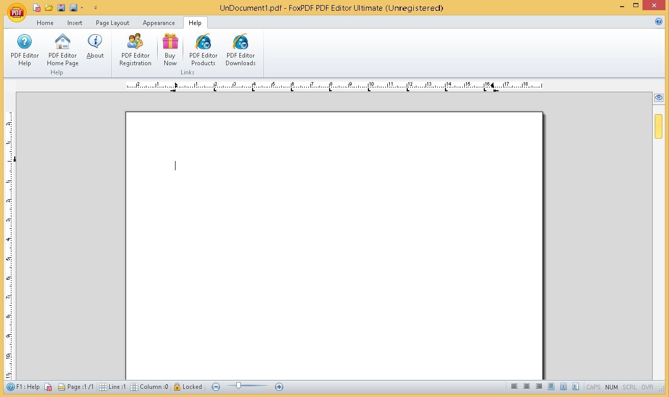This screenshot has height=397, width=669.
Task: Toggle align center in status bar
Action: (x=527, y=387)
